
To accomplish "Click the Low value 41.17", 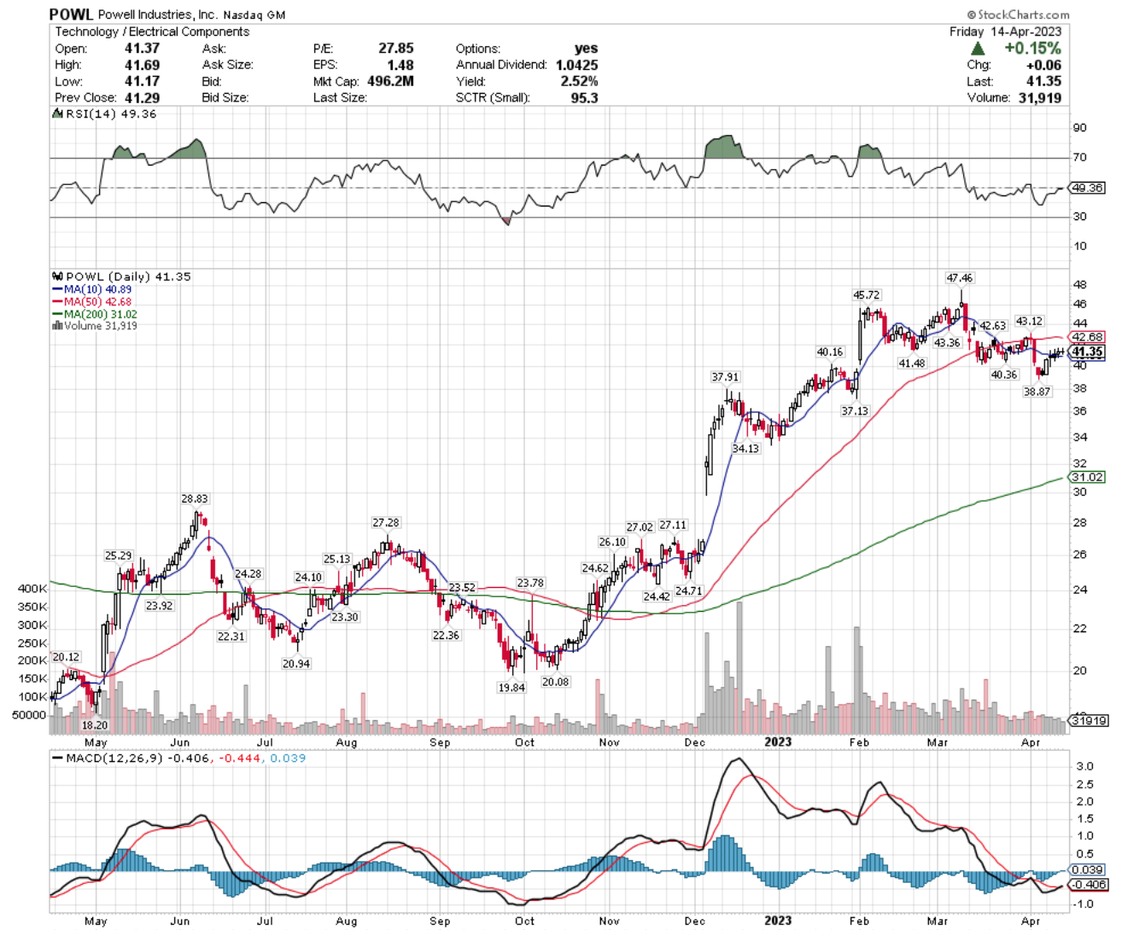I will tap(142, 81).
